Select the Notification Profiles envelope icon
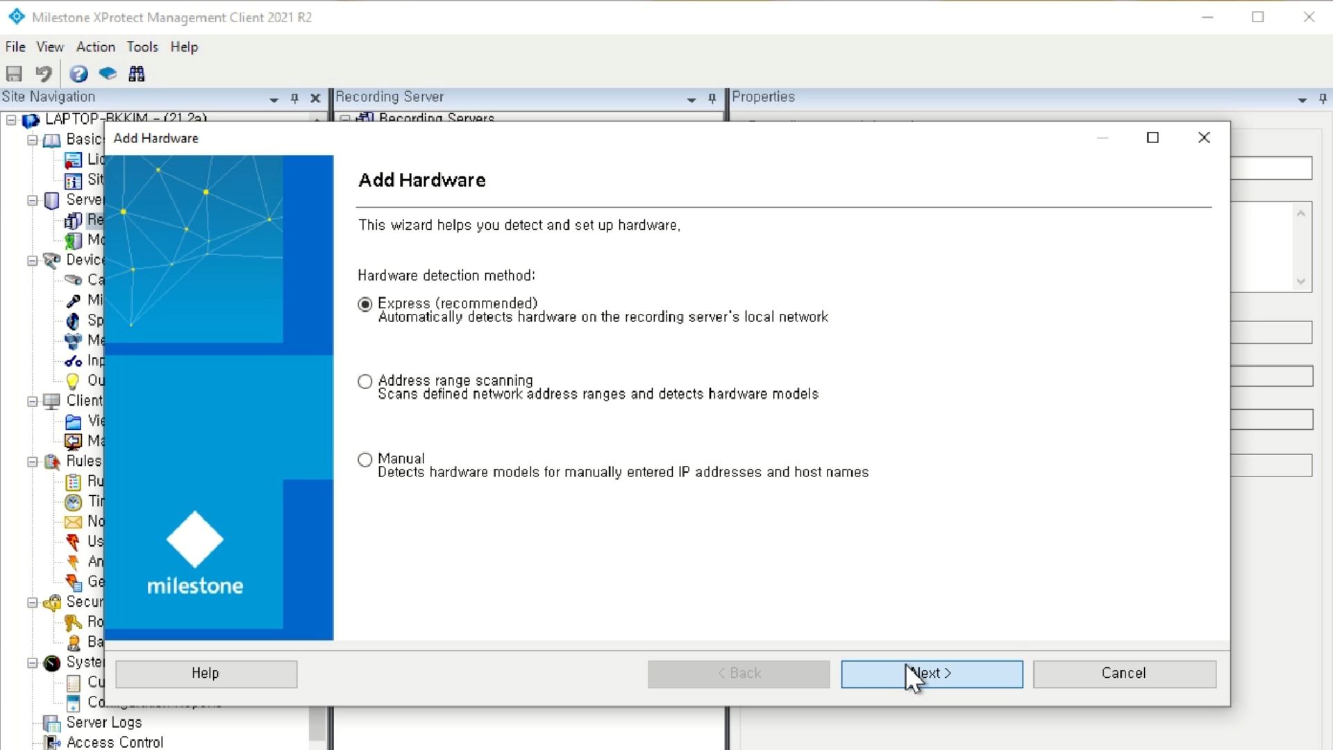This screenshot has width=1333, height=750. (73, 522)
